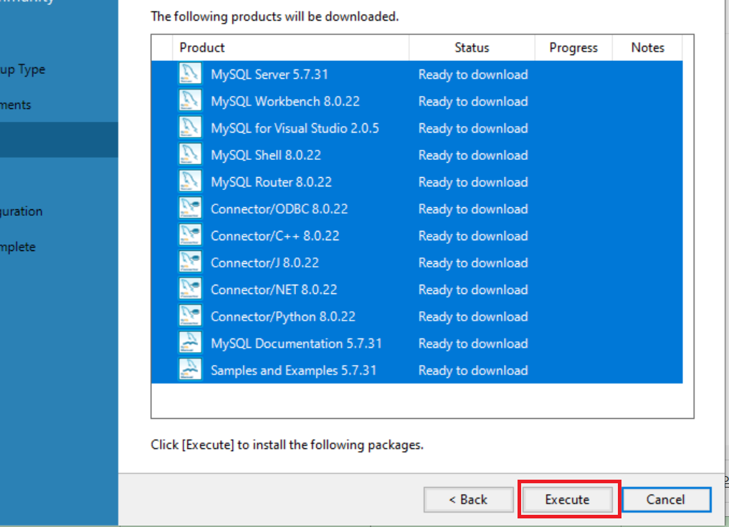The image size is (729, 527).
Task: Select the MySQL Router 8.0.22 row text
Action: click(271, 182)
